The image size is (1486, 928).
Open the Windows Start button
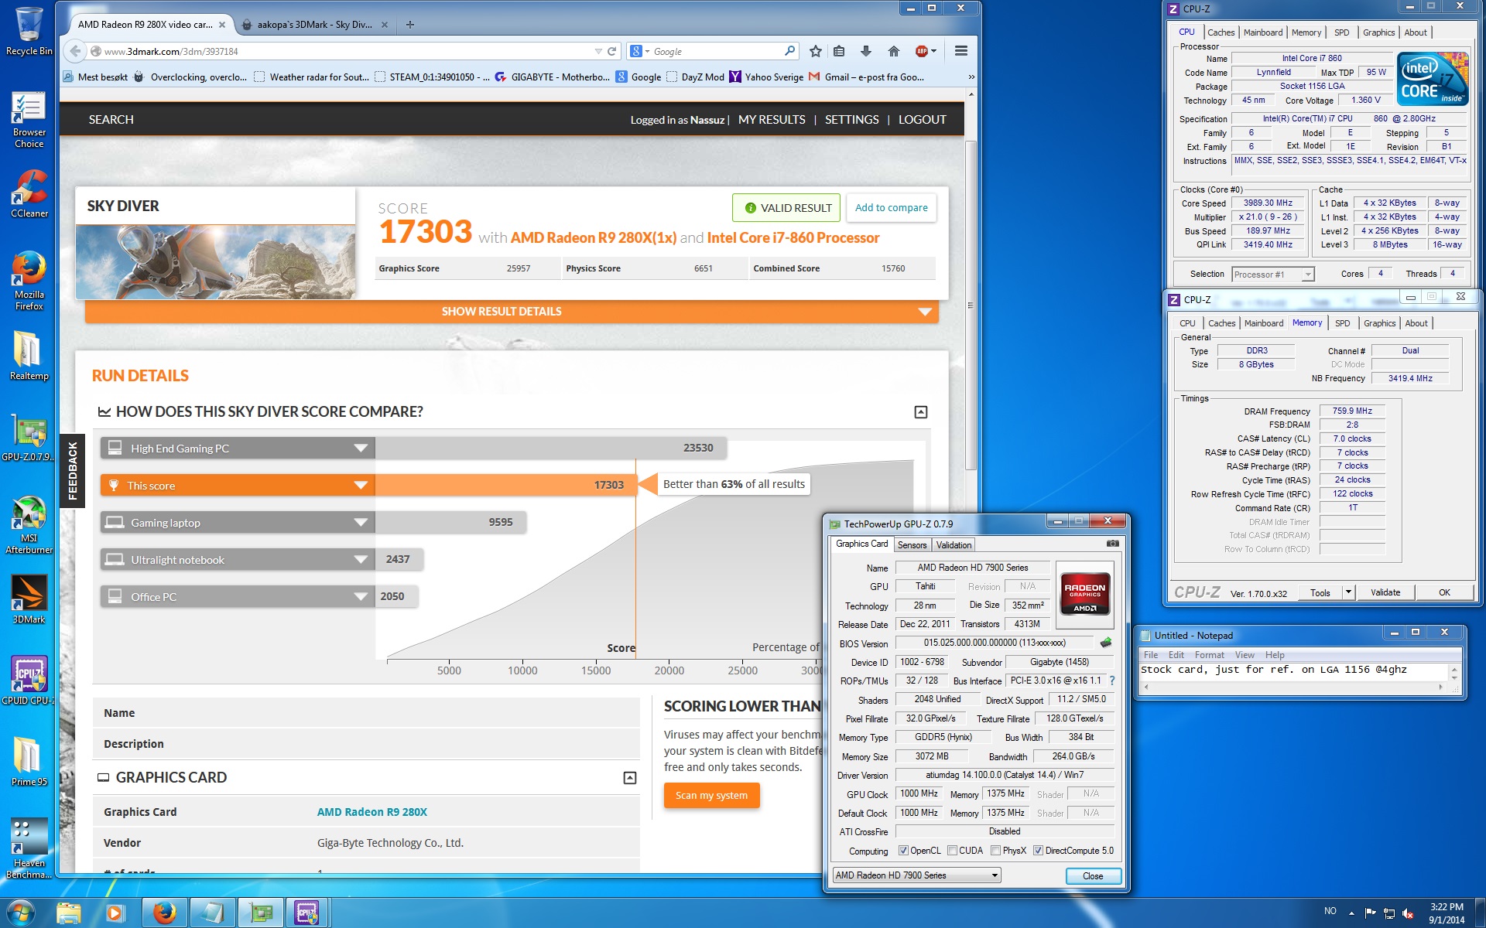click(x=20, y=913)
